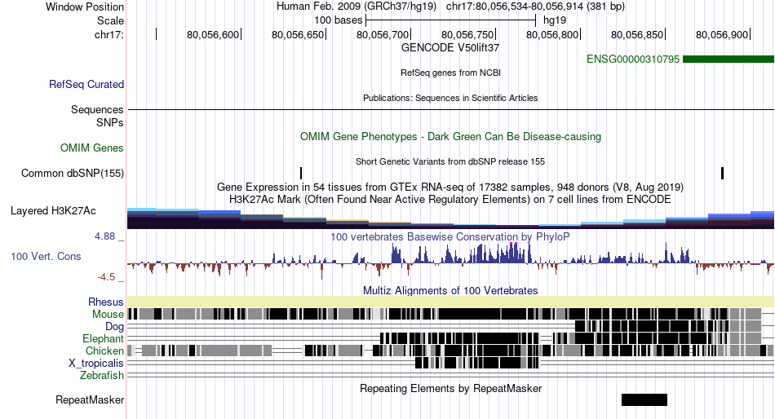The width and height of the screenshot is (775, 419).
Task: Click the Scale label
Action: click(110, 20)
